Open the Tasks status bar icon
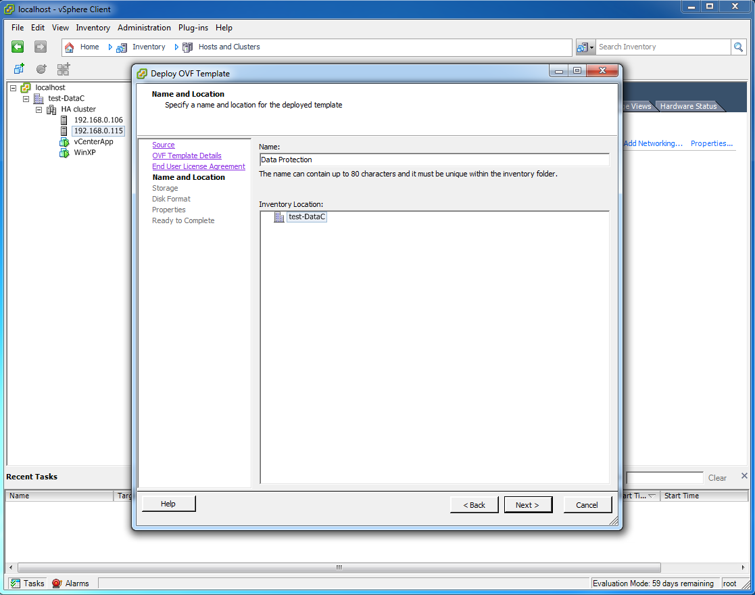 click(16, 584)
